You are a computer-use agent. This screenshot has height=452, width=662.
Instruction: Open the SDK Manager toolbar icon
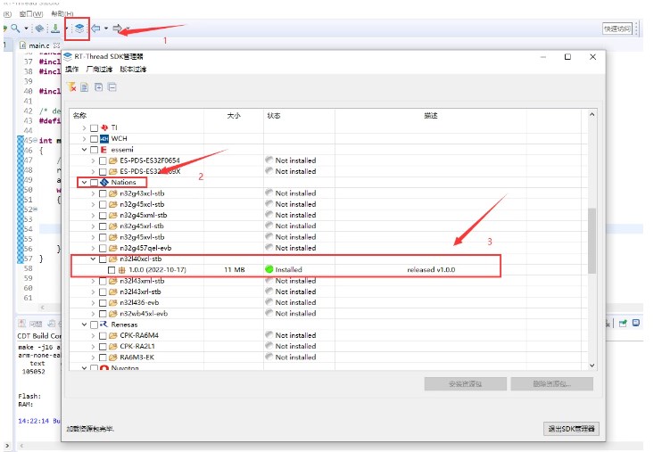click(x=79, y=29)
